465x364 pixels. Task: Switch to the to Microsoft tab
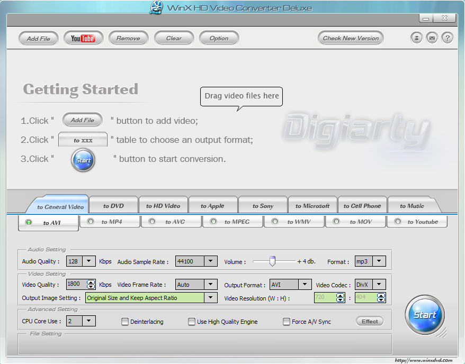pyautogui.click(x=312, y=206)
